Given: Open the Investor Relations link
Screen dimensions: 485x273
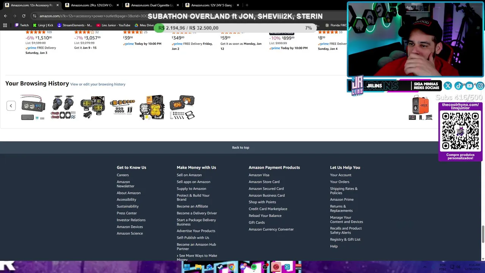Looking at the screenshot, I should click(131, 220).
